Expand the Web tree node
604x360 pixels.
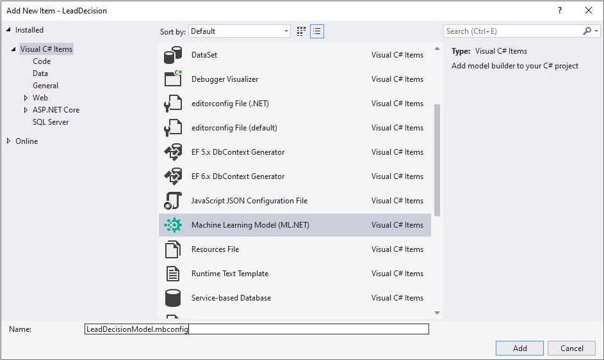click(x=26, y=98)
